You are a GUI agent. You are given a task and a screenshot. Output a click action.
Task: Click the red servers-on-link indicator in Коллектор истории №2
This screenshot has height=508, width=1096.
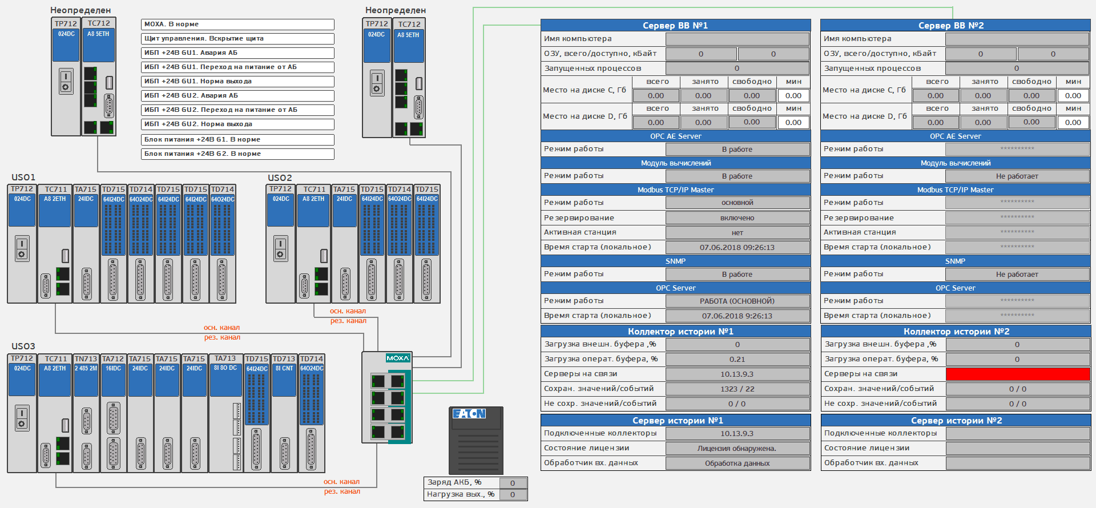(x=1017, y=374)
